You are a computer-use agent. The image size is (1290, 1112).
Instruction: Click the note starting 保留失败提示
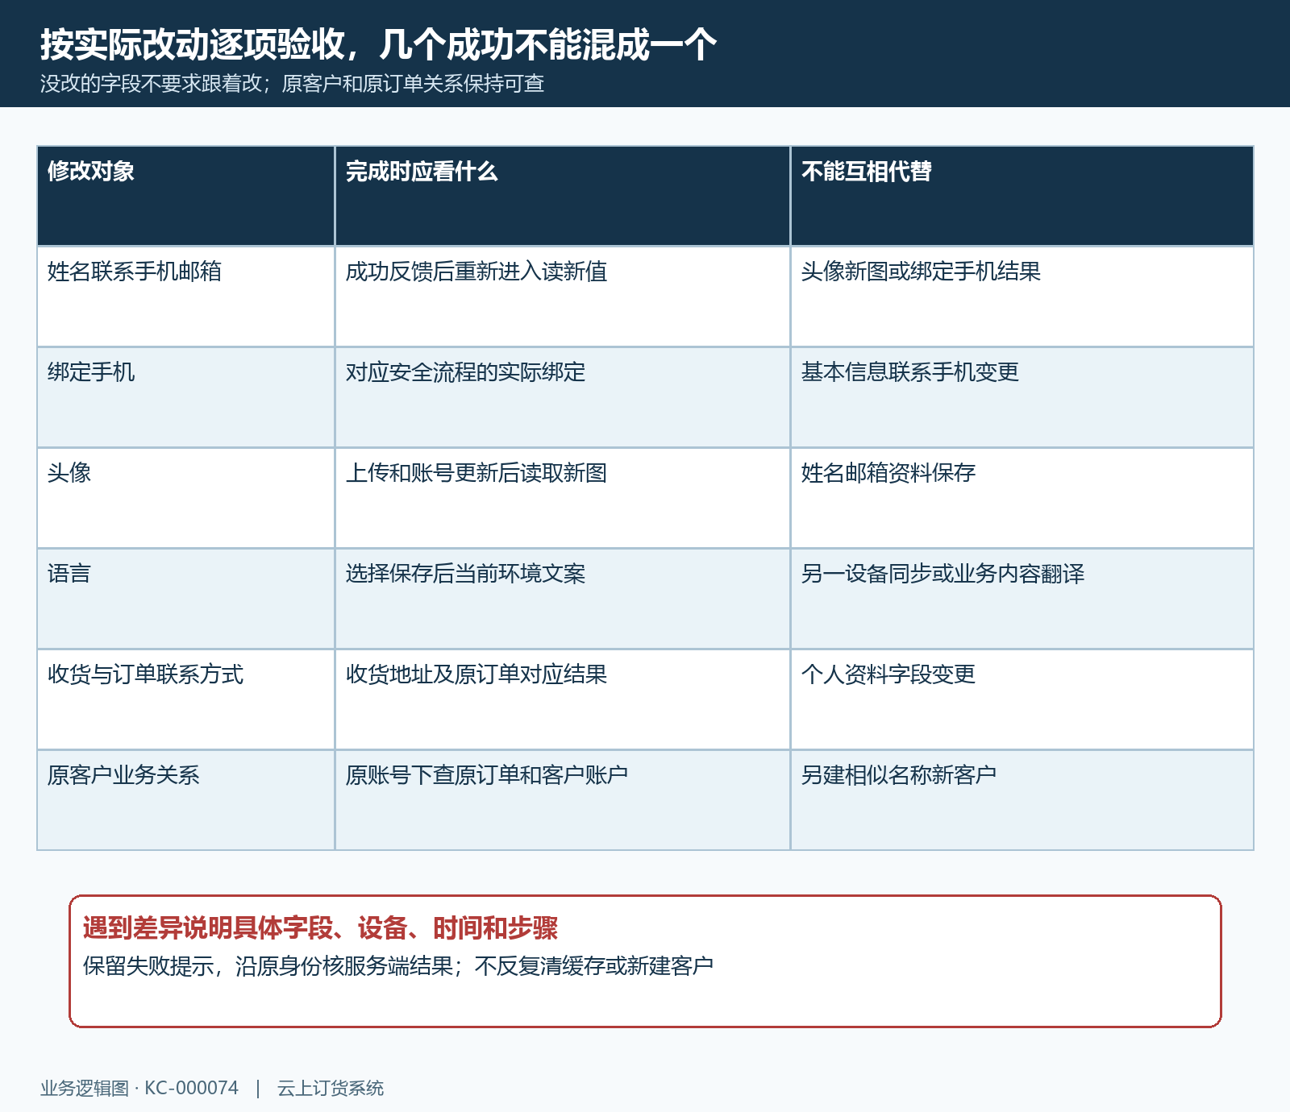click(398, 965)
